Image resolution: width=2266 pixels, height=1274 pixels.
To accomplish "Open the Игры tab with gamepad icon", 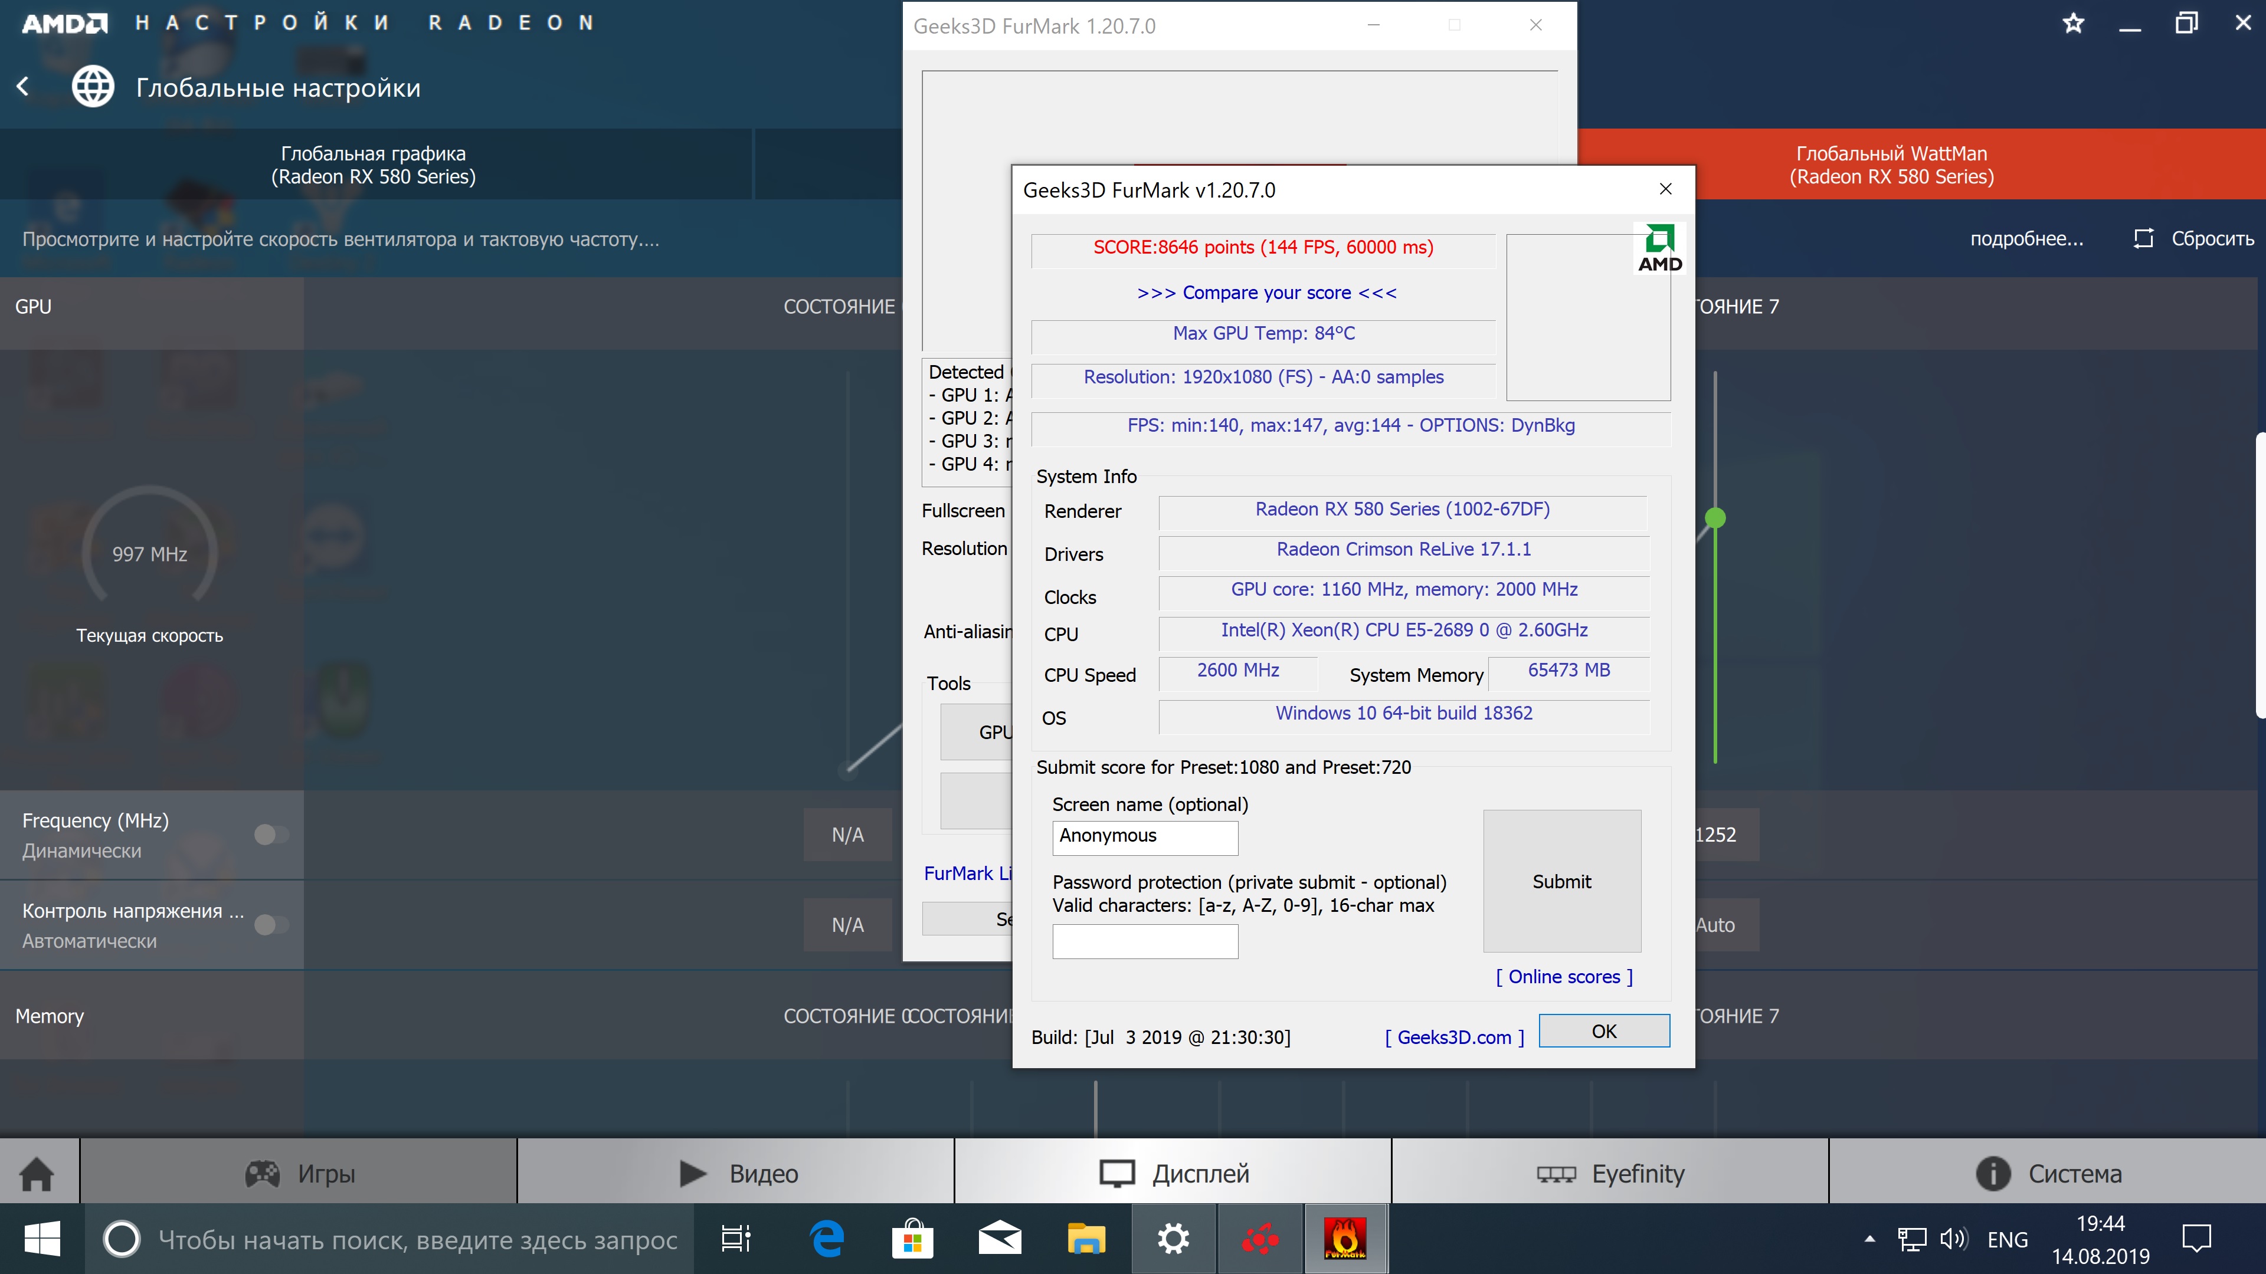I will (299, 1173).
